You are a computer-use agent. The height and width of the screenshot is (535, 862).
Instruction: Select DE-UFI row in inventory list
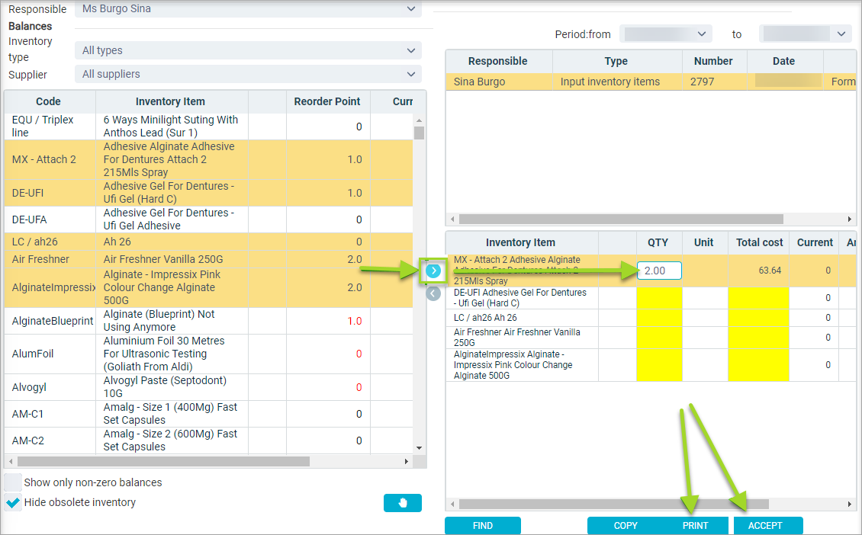pyautogui.click(x=208, y=193)
